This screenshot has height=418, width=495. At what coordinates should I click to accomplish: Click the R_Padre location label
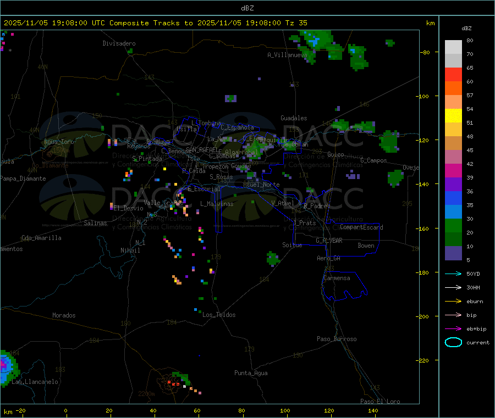click(x=315, y=206)
